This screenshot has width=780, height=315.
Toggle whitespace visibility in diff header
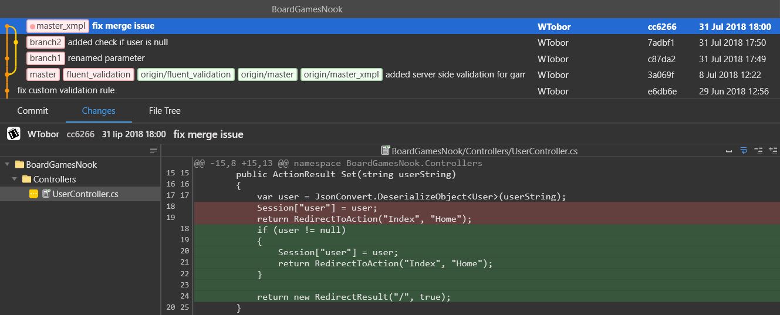click(729, 151)
